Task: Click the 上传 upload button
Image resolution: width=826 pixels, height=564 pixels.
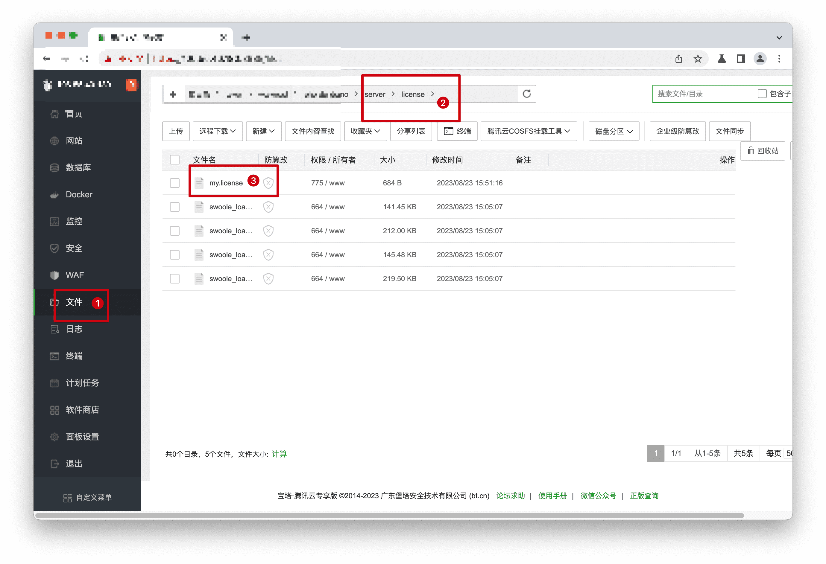Action: point(176,131)
